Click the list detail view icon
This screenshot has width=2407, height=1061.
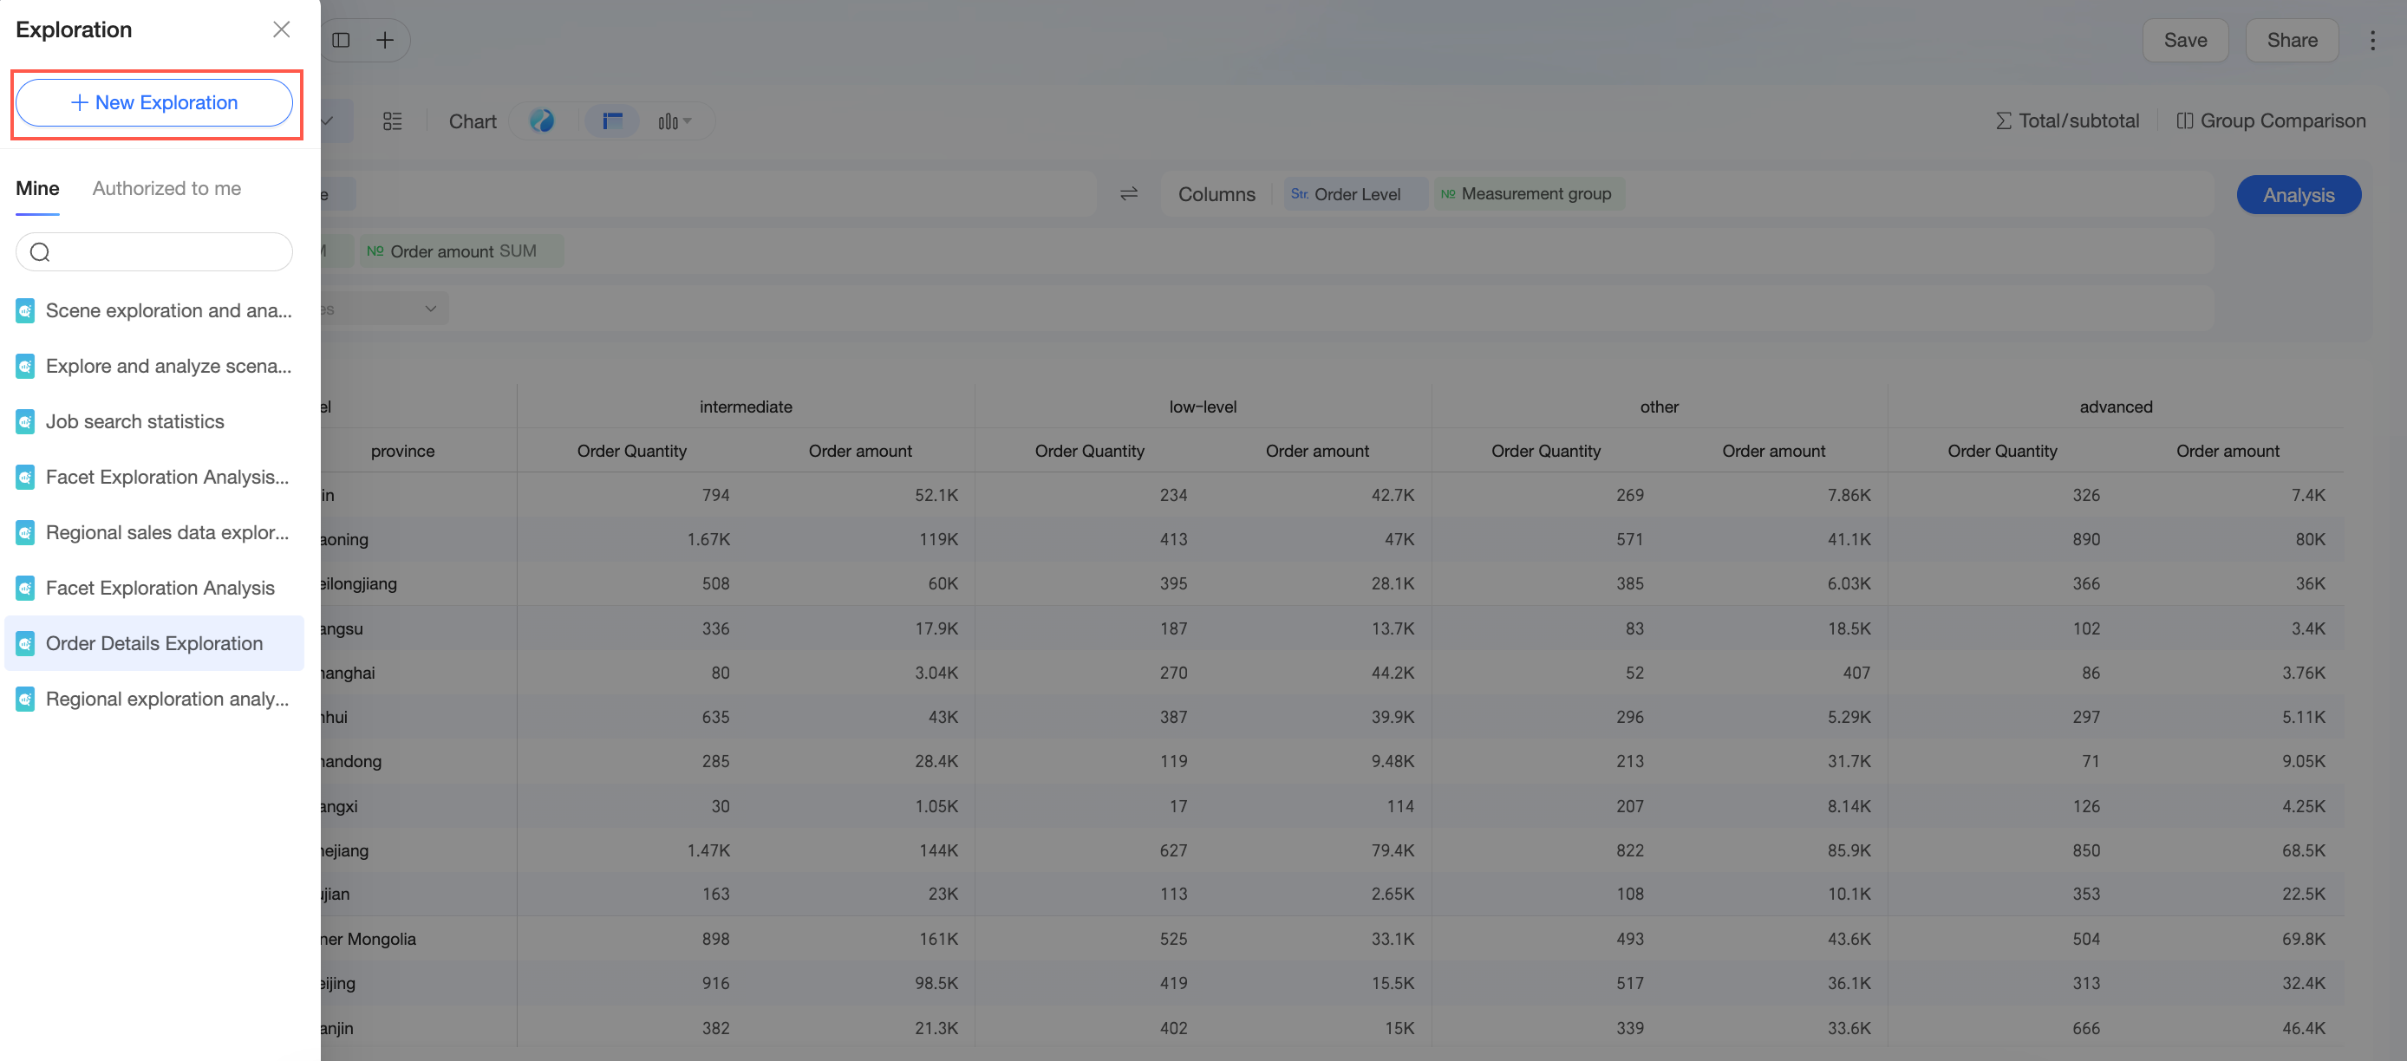(393, 121)
